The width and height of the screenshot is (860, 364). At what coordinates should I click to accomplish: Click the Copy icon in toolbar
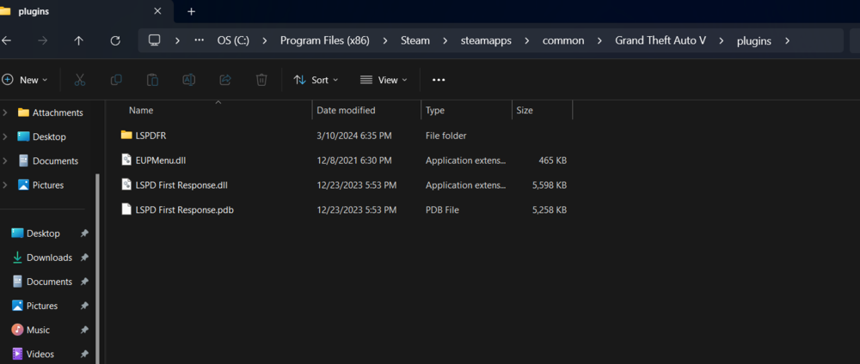tap(116, 80)
